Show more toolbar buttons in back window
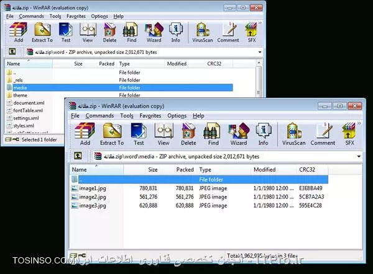Viewport: 373px width, 274px height. coord(260,23)
